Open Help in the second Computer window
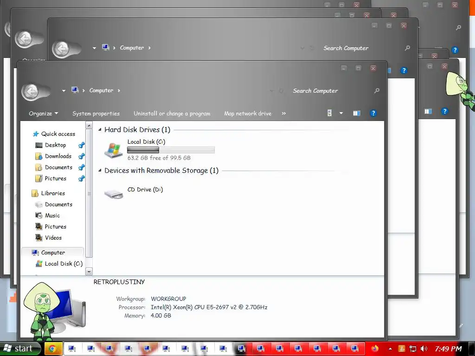 [x=404, y=70]
